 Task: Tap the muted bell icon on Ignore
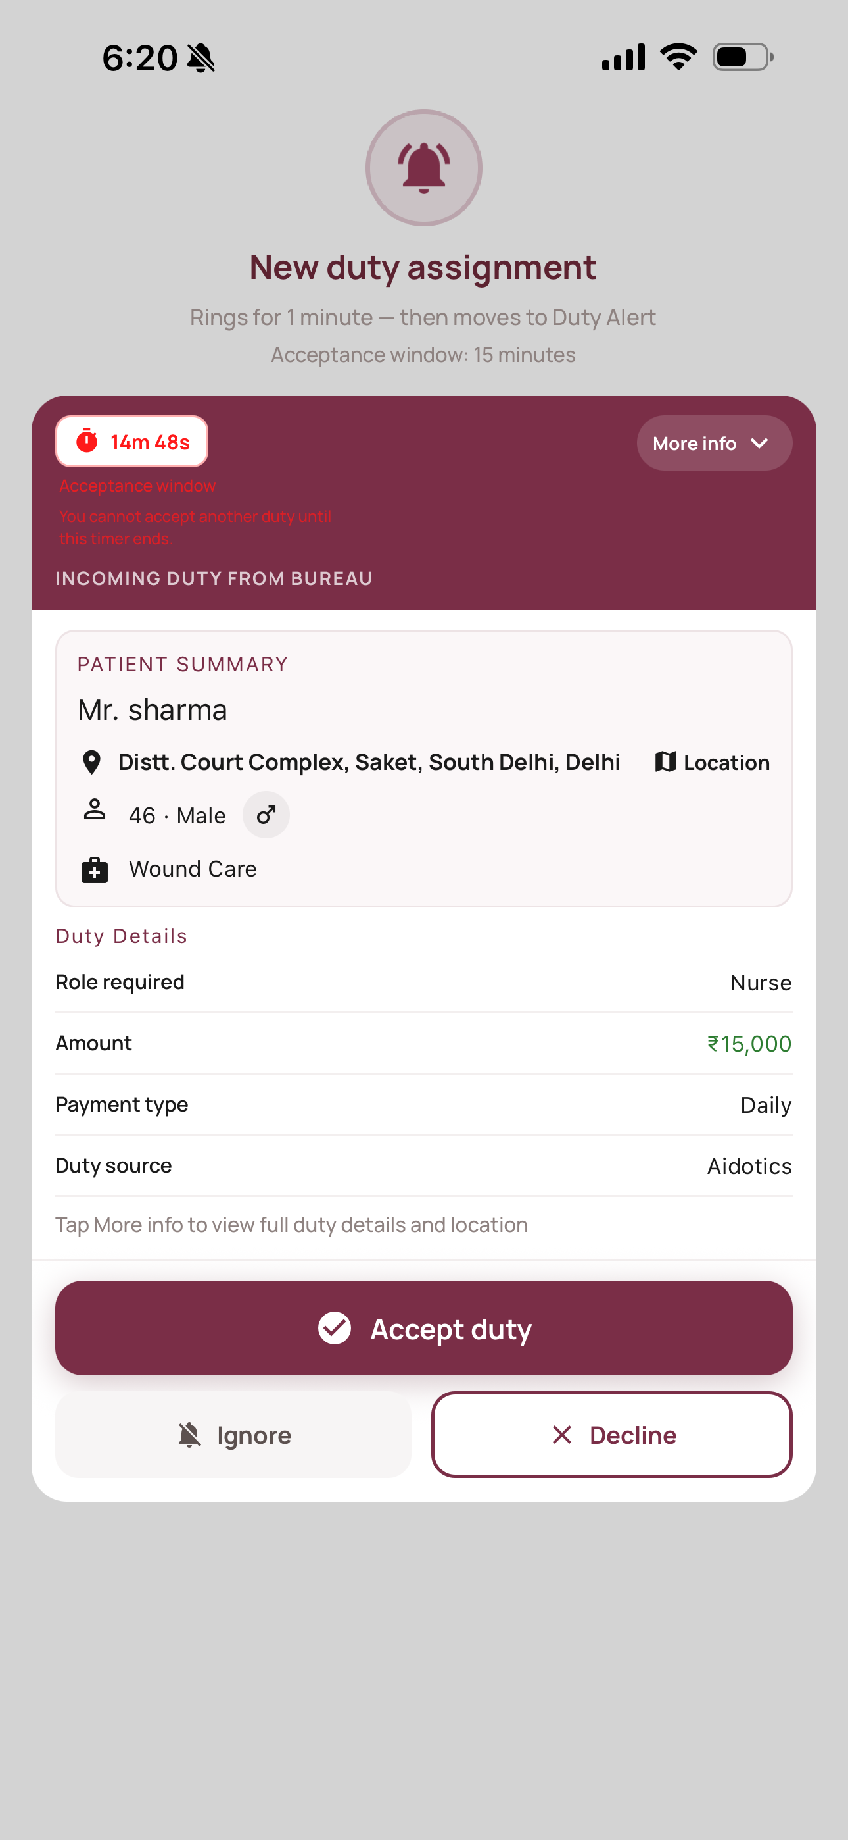coord(190,1434)
